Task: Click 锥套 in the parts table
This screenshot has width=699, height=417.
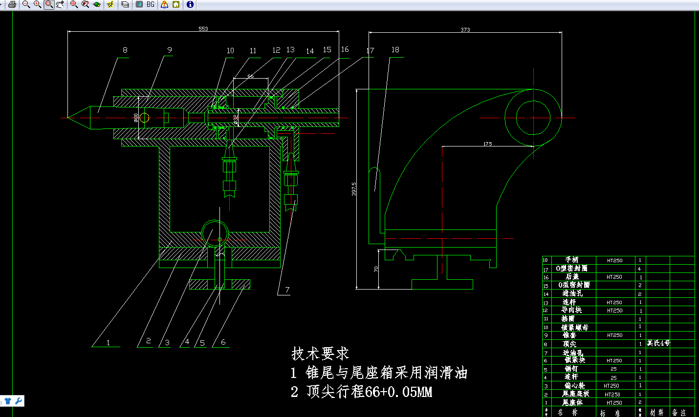Action: click(569, 335)
